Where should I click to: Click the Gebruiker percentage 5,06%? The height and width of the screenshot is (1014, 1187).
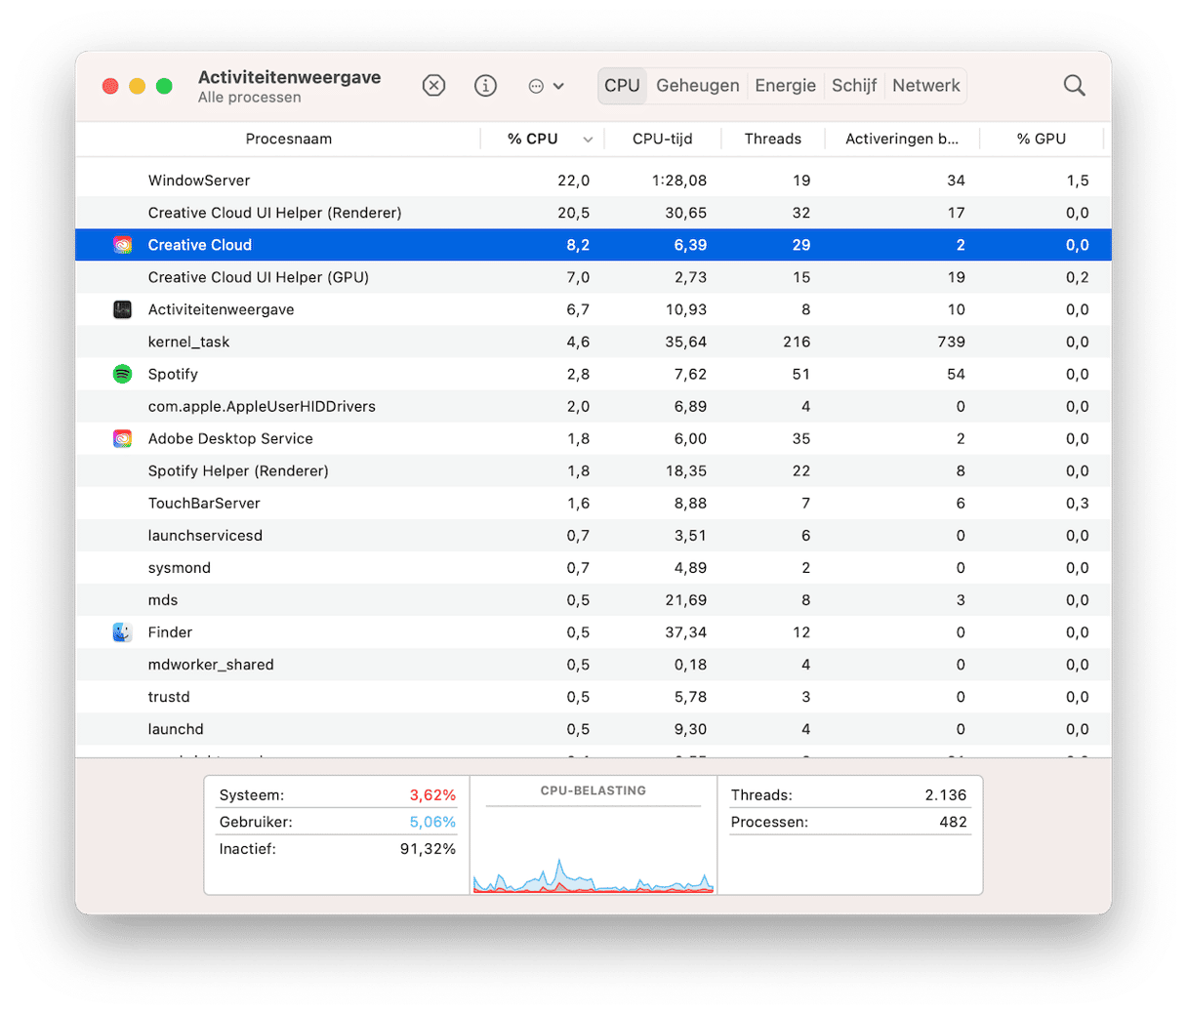(432, 822)
